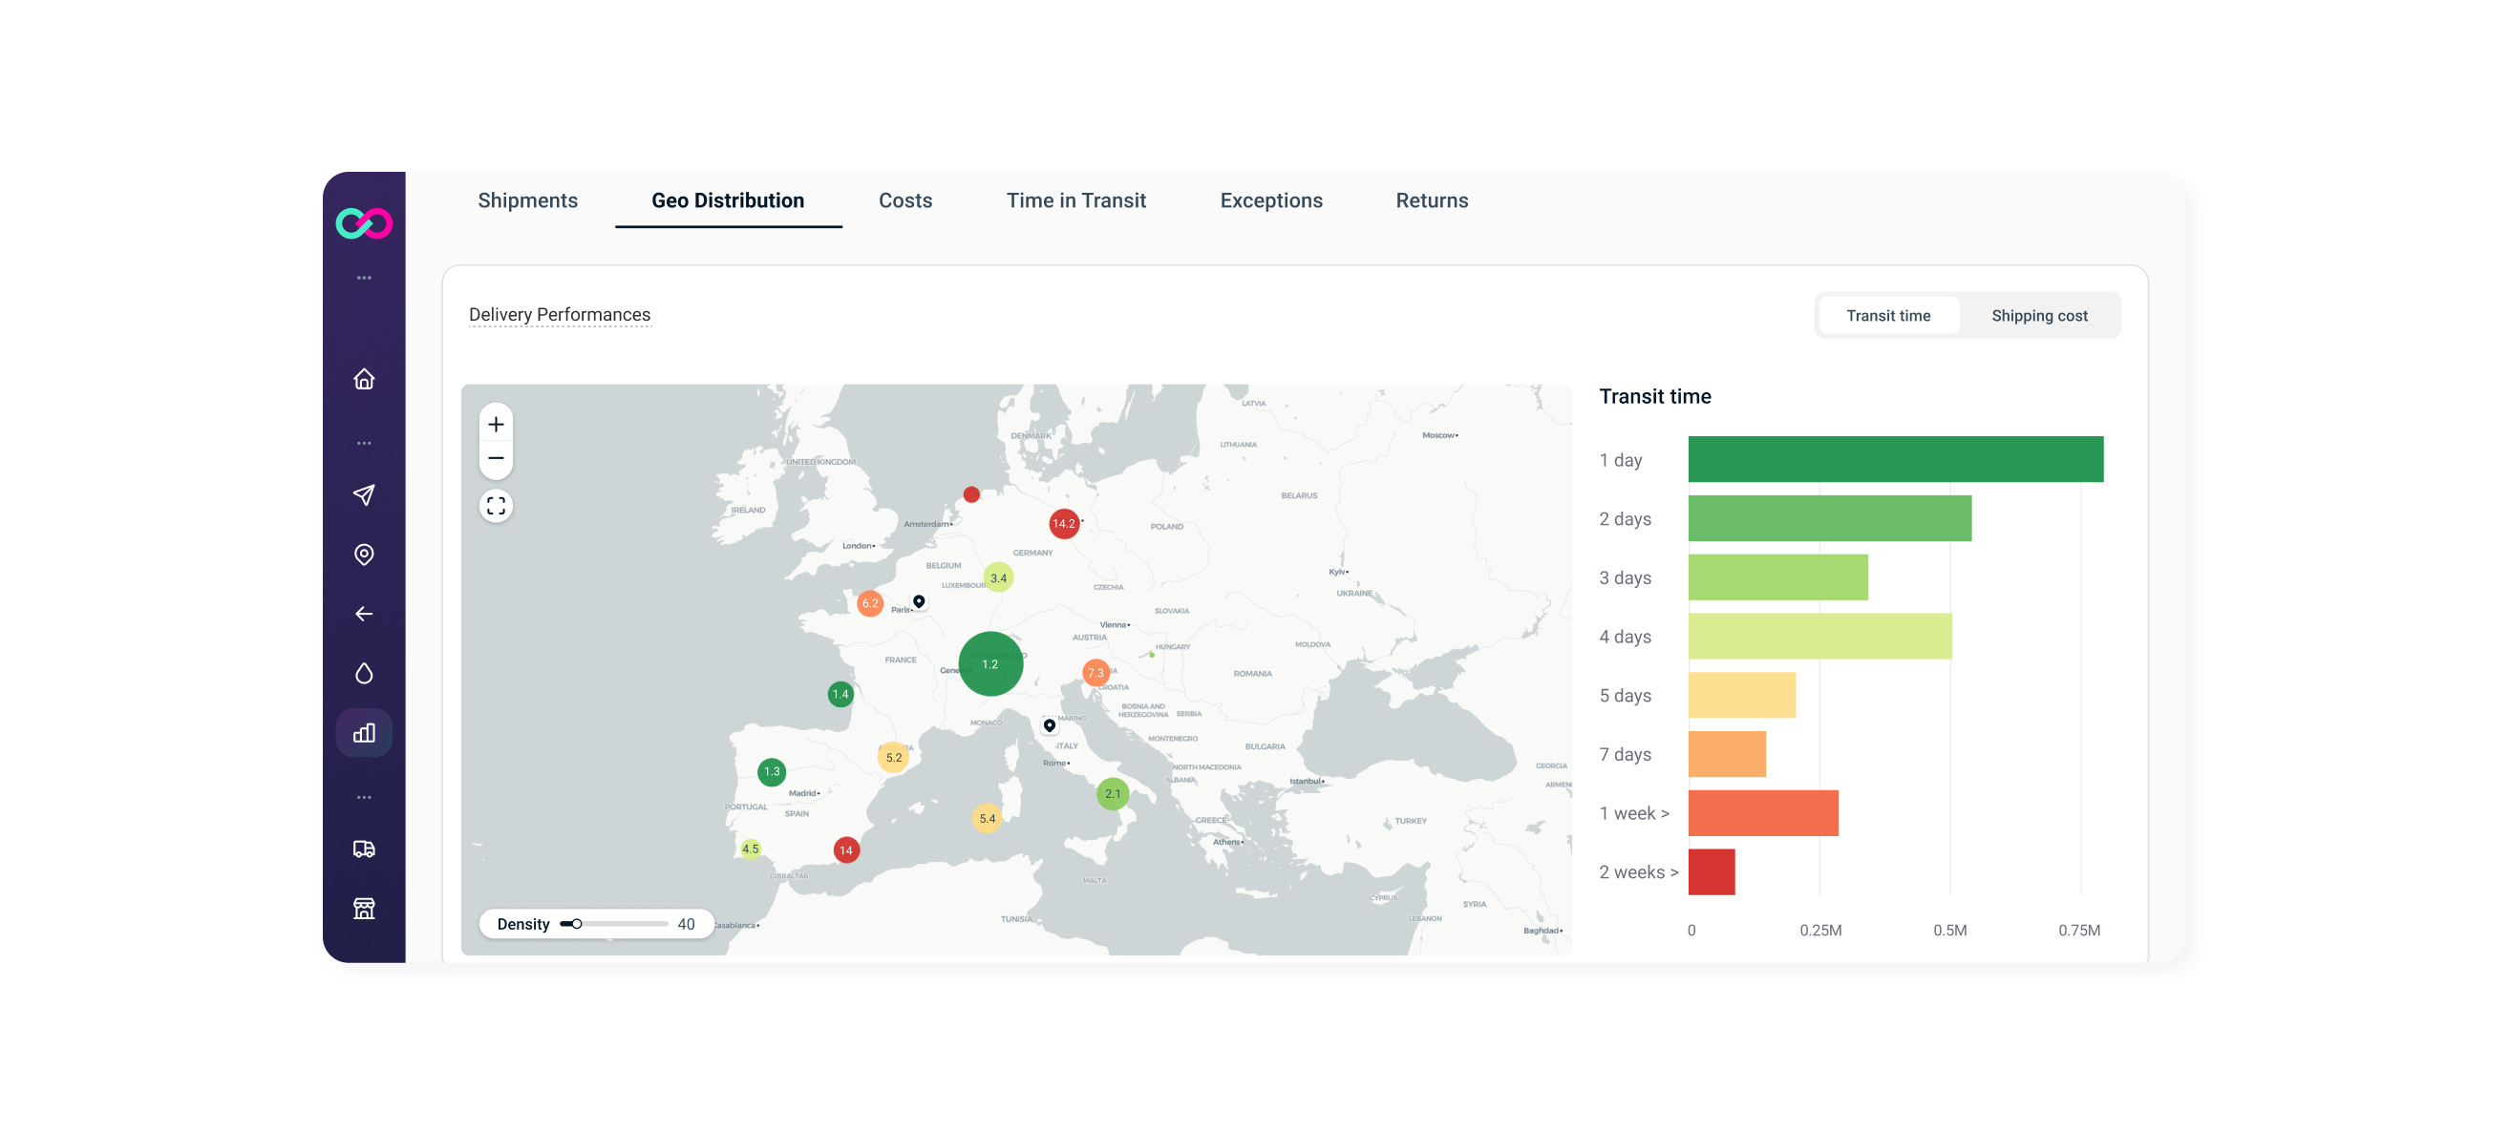Open the Costs tab
The width and height of the screenshot is (2510, 1132).
(905, 200)
